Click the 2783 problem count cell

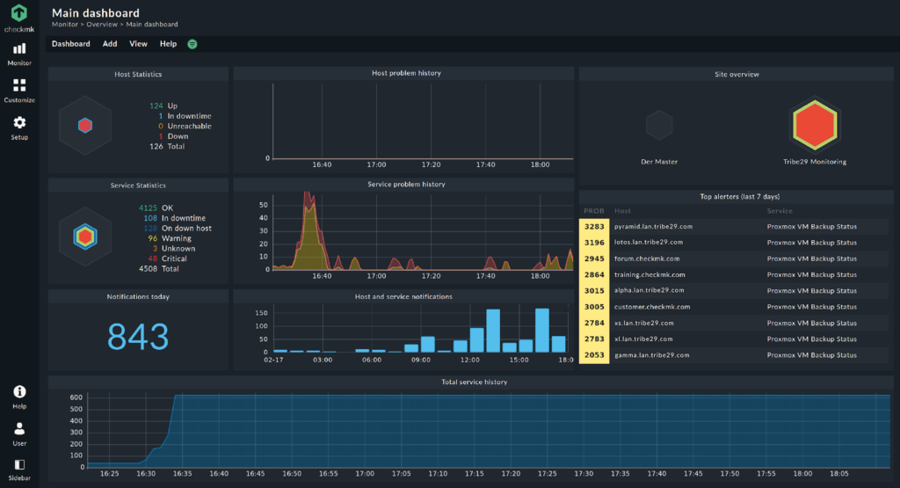click(x=594, y=339)
